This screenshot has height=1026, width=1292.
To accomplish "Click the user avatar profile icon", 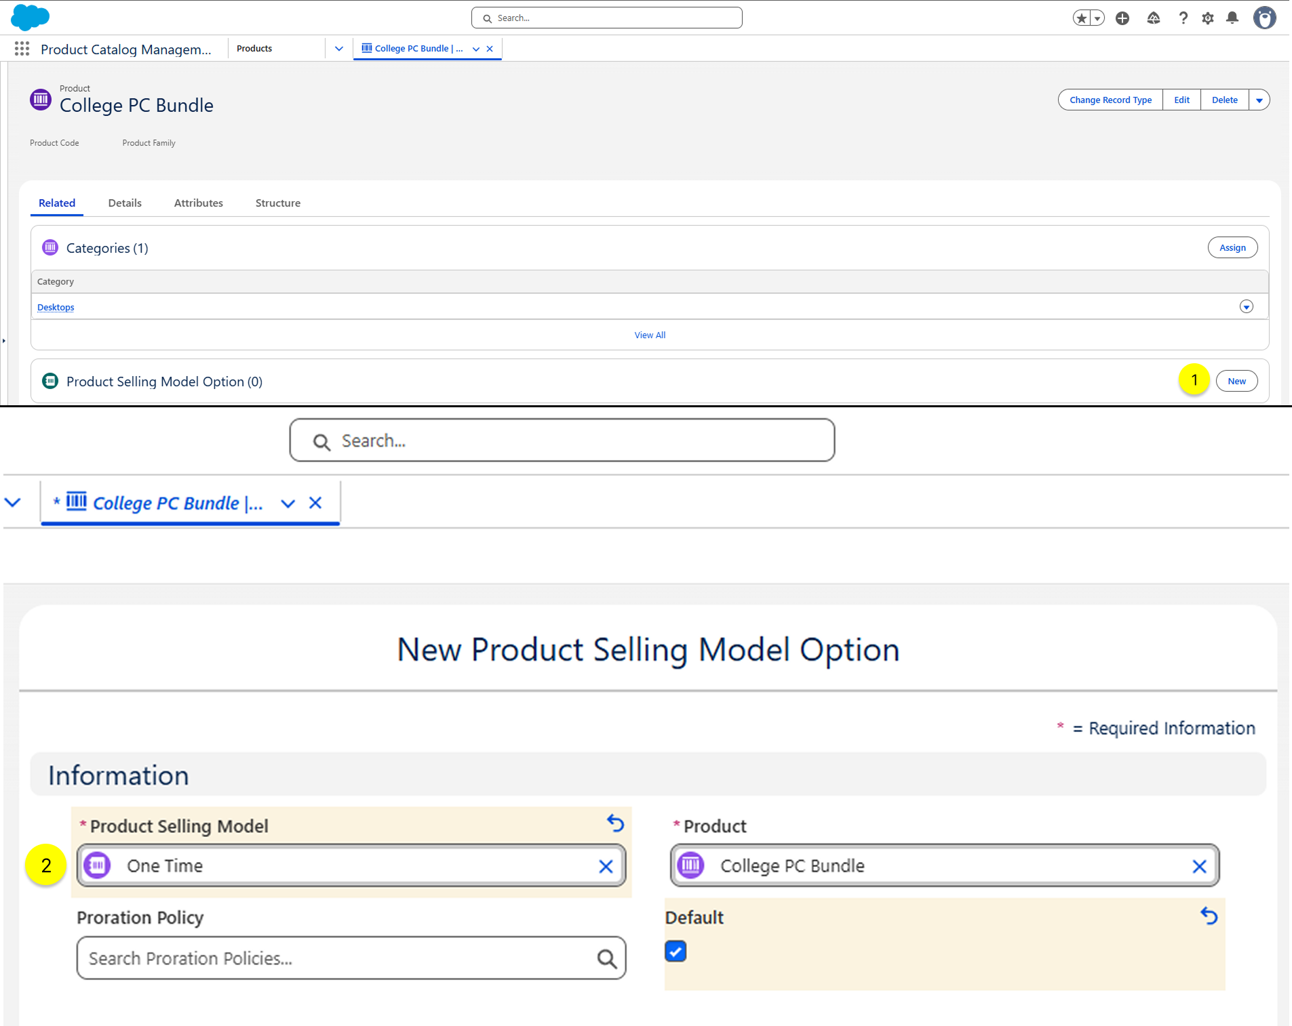I will (1264, 18).
